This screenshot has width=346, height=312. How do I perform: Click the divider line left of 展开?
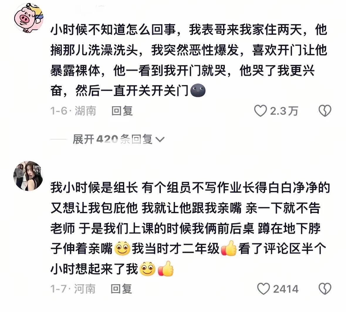(x=58, y=139)
